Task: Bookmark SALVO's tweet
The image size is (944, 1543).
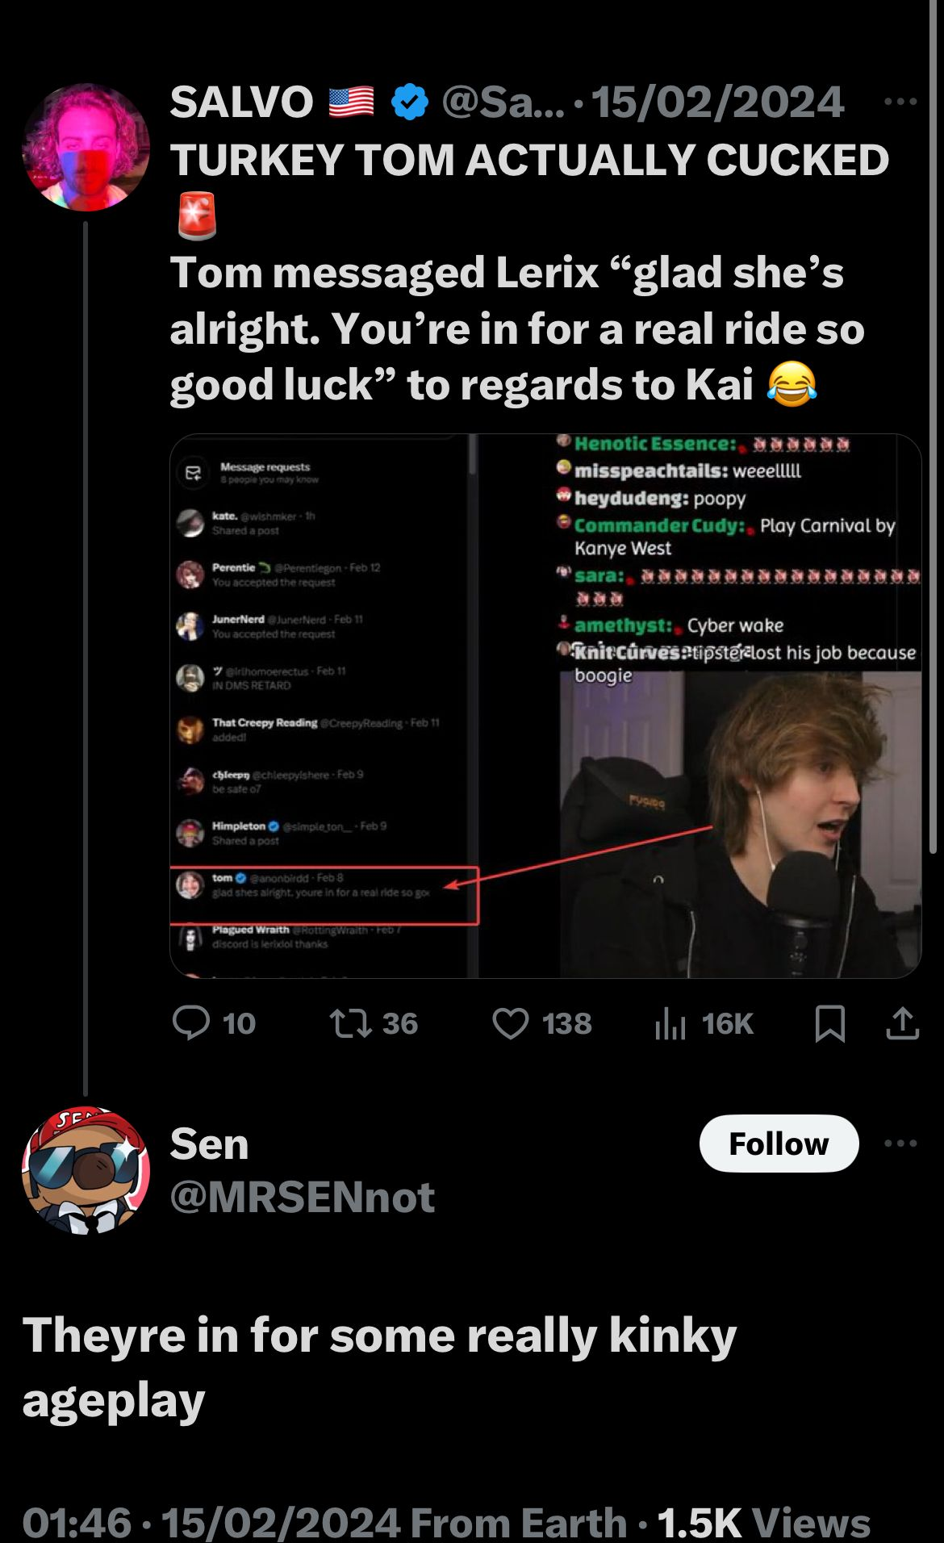Action: [829, 1022]
